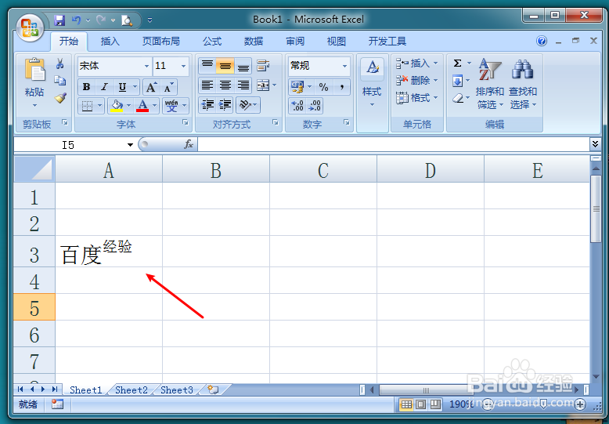Open text orientation options

[248, 105]
